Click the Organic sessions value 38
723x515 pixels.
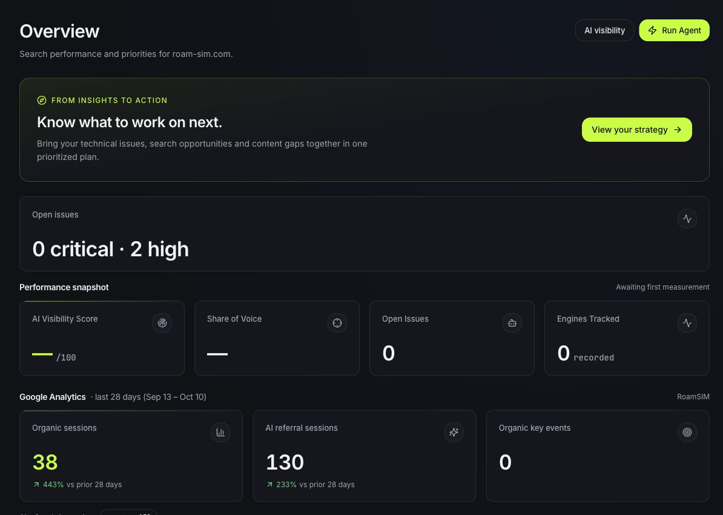tap(45, 462)
